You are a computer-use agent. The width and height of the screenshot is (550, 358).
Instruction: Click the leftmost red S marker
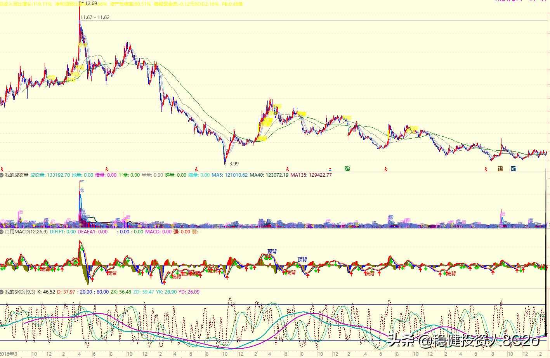(x=2, y=169)
